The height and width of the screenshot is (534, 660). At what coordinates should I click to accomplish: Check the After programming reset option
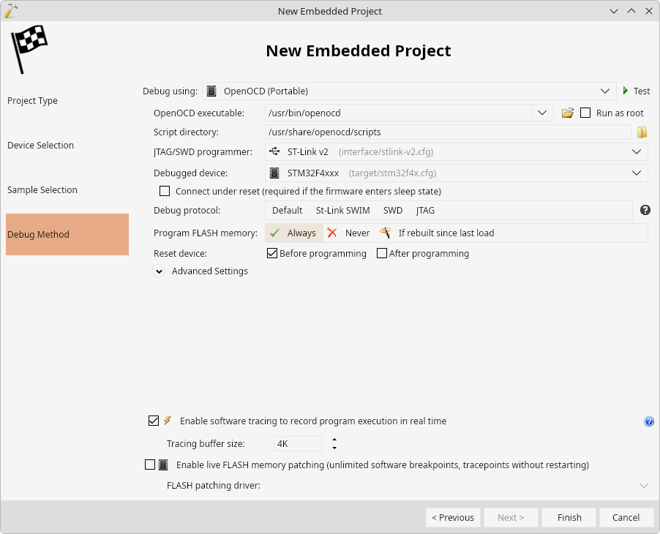click(x=382, y=253)
